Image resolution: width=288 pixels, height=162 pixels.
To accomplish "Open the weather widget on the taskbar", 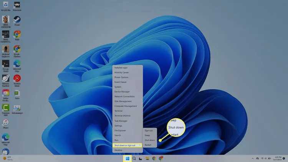I will point(8,158).
